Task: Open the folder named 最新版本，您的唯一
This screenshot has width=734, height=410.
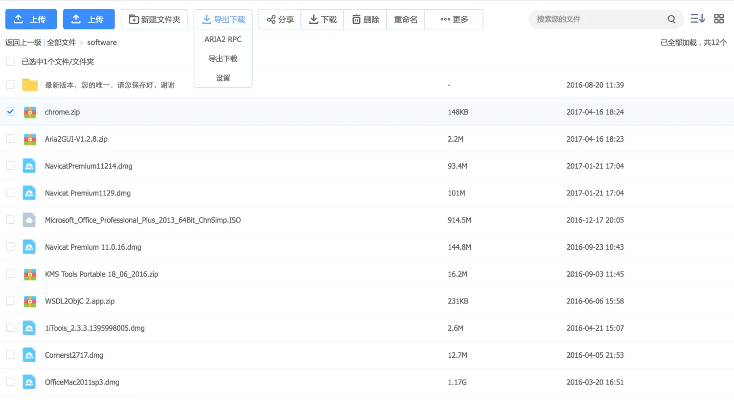Action: tap(110, 85)
